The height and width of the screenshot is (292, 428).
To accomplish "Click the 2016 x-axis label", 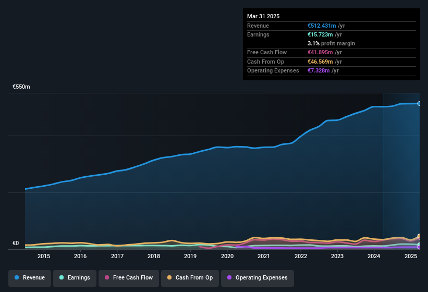I will (x=80, y=256).
